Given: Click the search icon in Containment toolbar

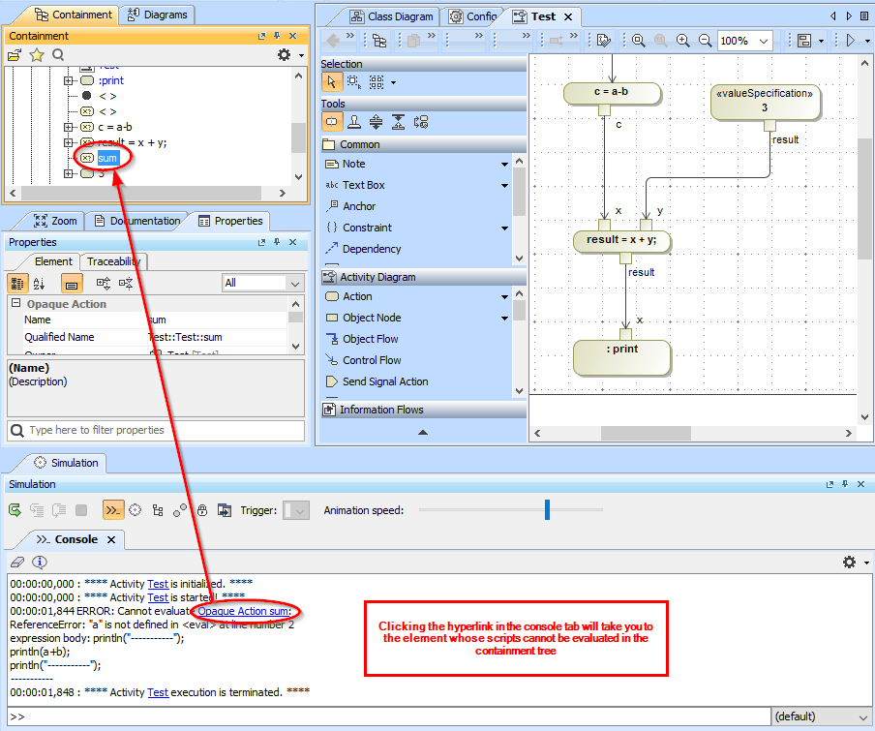Looking at the screenshot, I should point(58,56).
